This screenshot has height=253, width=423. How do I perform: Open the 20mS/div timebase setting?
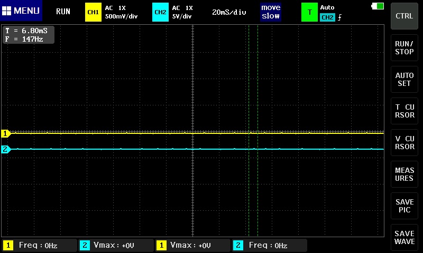(229, 12)
